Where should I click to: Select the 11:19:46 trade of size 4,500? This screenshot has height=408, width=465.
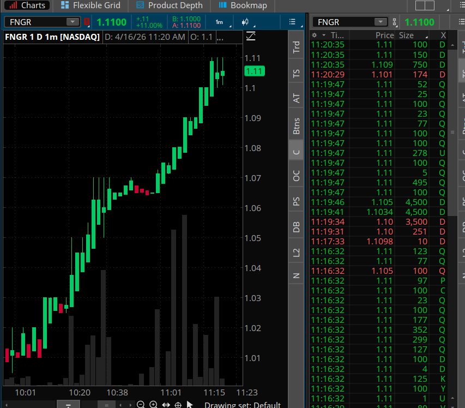[378, 202]
